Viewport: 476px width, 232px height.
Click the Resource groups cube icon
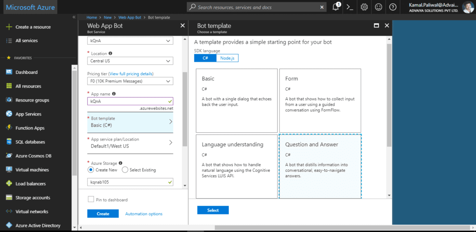pos(9,100)
